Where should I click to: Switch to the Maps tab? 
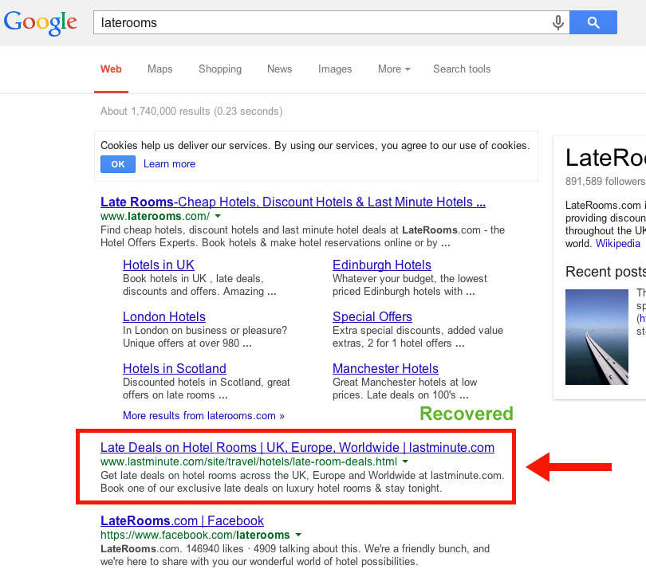tap(160, 69)
